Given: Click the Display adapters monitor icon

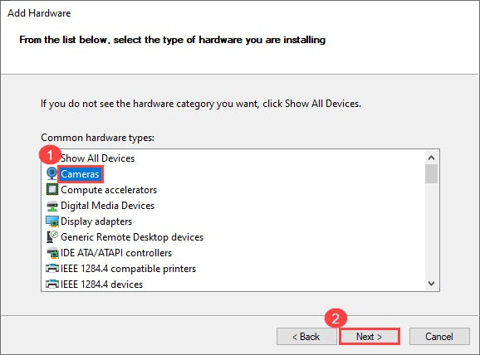Looking at the screenshot, I should (x=52, y=221).
